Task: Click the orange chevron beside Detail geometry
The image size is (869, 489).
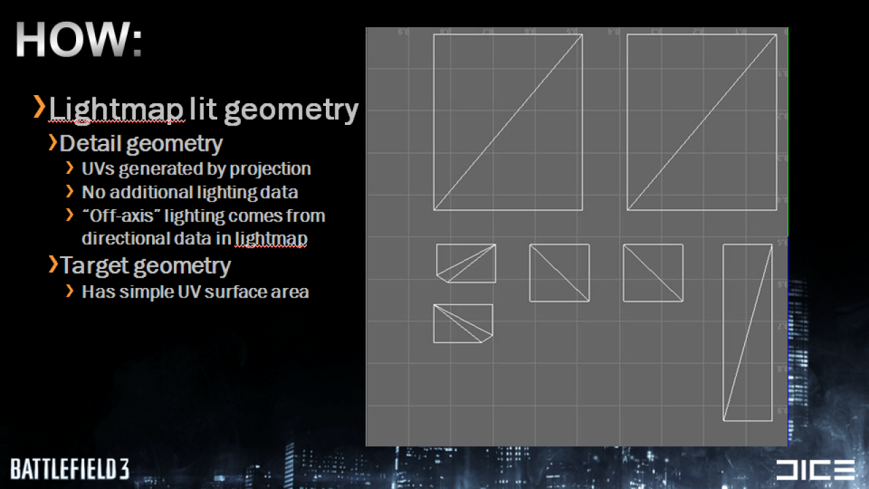Action: (52, 143)
